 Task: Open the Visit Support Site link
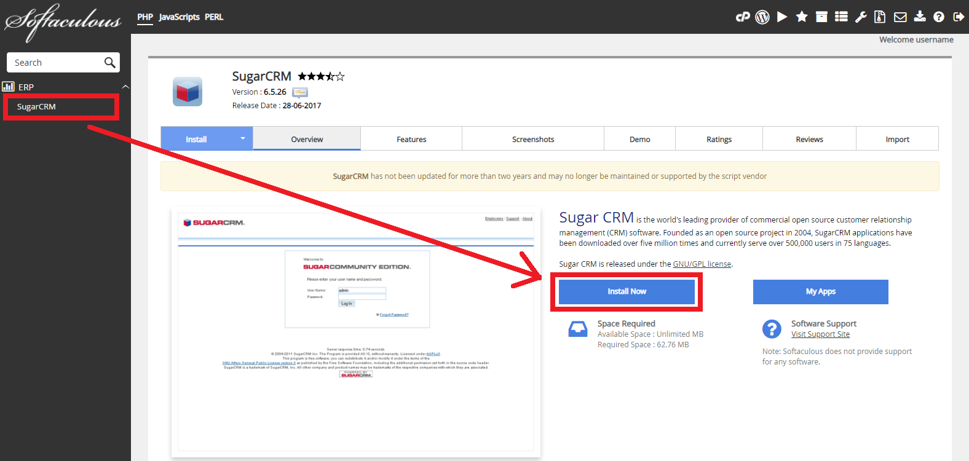(820, 334)
